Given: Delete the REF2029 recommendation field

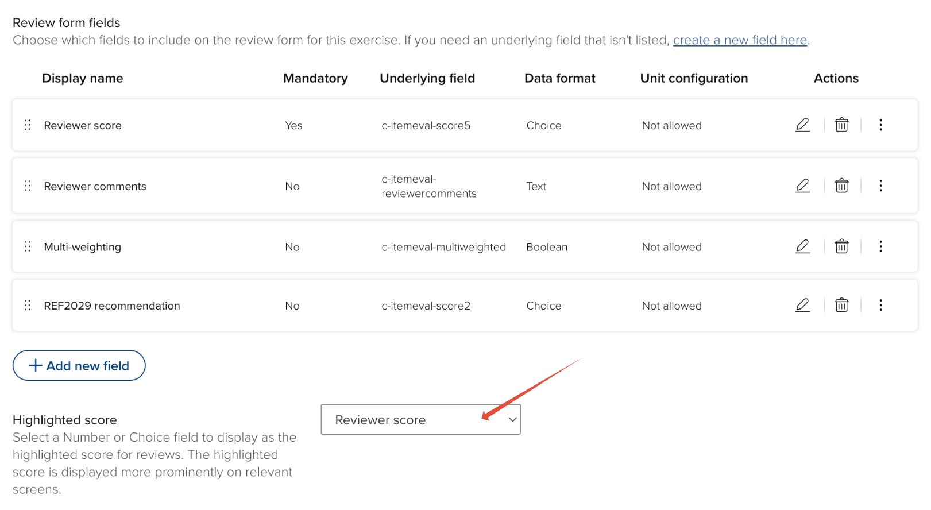Looking at the screenshot, I should 841,305.
